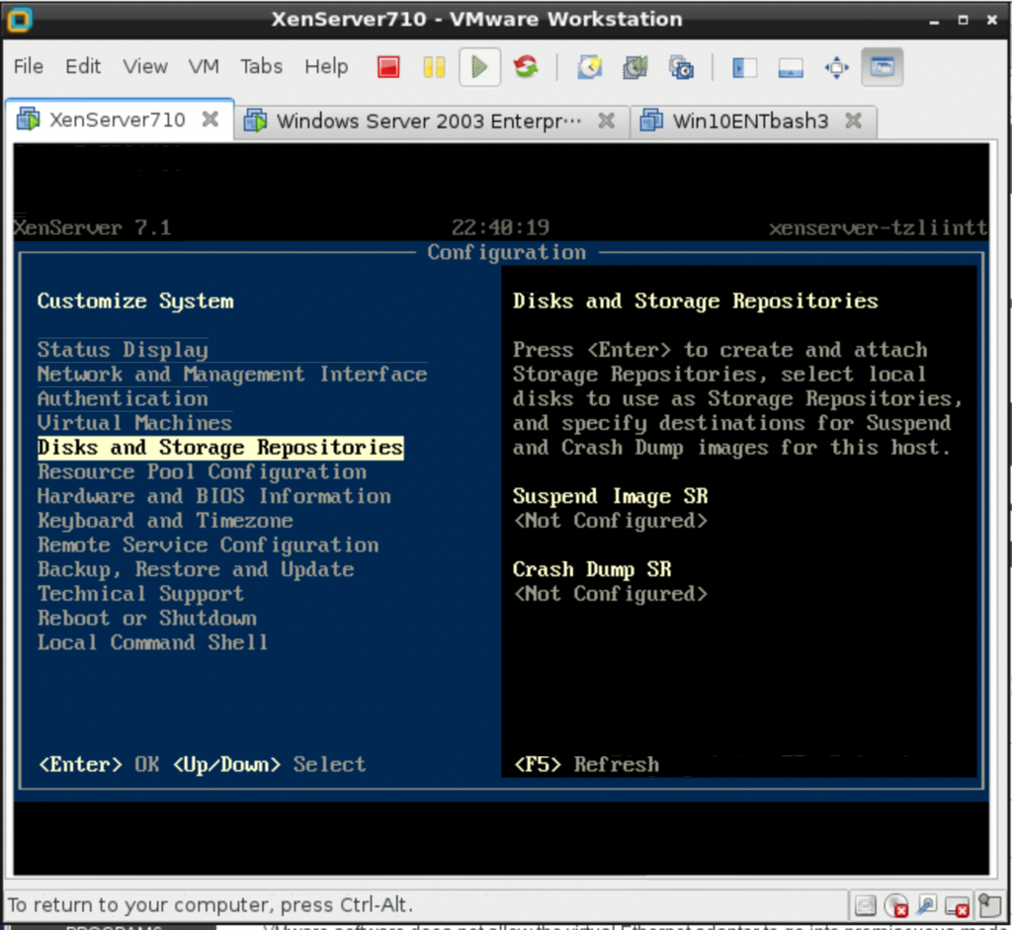Close the XenServer710 tab
Image resolution: width=1012 pixels, height=930 pixels.
210,120
